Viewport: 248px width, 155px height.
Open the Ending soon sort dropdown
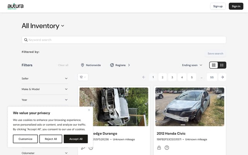[x=192, y=65]
